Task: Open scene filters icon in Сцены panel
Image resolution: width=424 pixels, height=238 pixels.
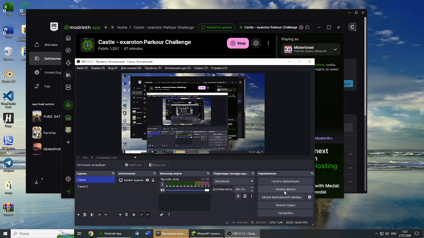Action: coord(92,215)
